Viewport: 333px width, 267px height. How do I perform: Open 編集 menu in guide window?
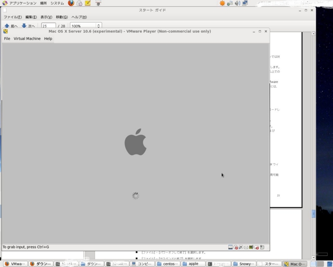click(x=31, y=17)
